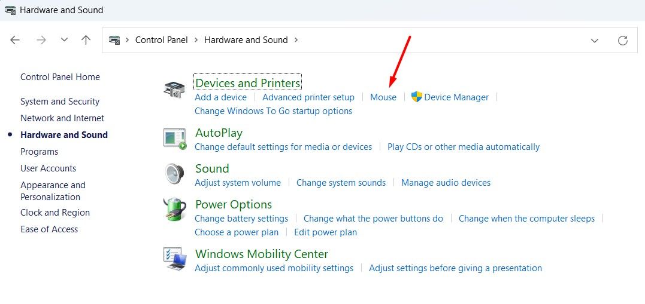Open the recent locations dropdown arrow
Viewport: 645px width, 304px height.
pos(64,40)
